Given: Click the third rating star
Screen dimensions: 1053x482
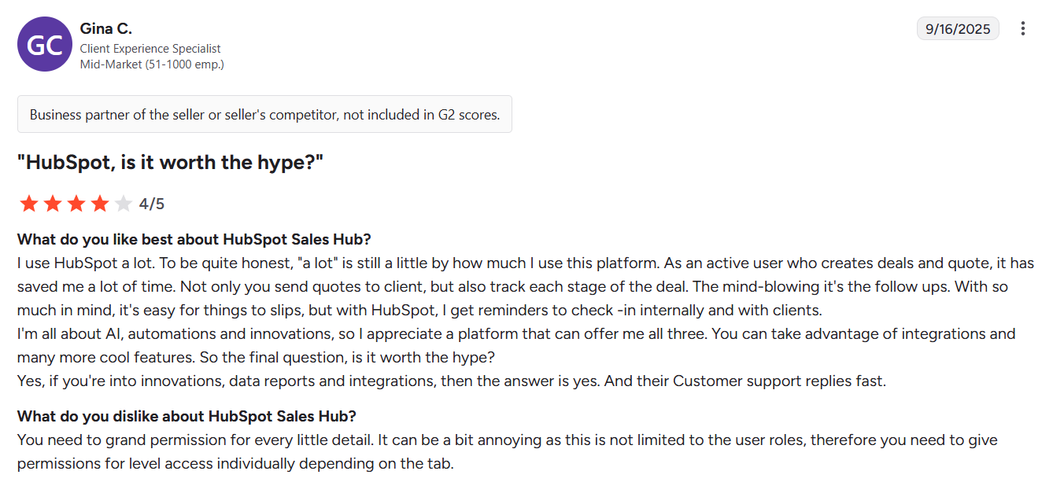Looking at the screenshot, I should (76, 204).
